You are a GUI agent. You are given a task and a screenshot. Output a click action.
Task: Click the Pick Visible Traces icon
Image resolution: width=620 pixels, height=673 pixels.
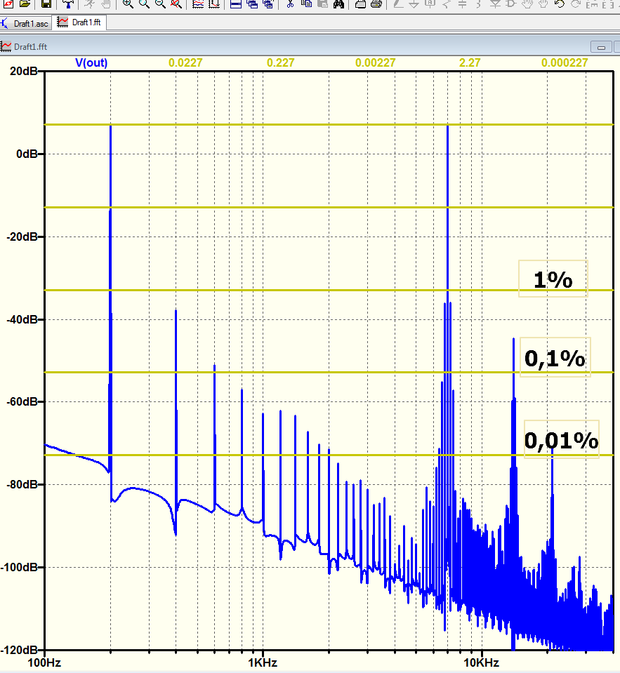(198, 4)
